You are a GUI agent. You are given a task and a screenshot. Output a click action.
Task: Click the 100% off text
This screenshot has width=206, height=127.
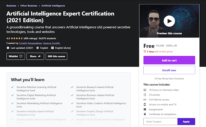point(171,46)
